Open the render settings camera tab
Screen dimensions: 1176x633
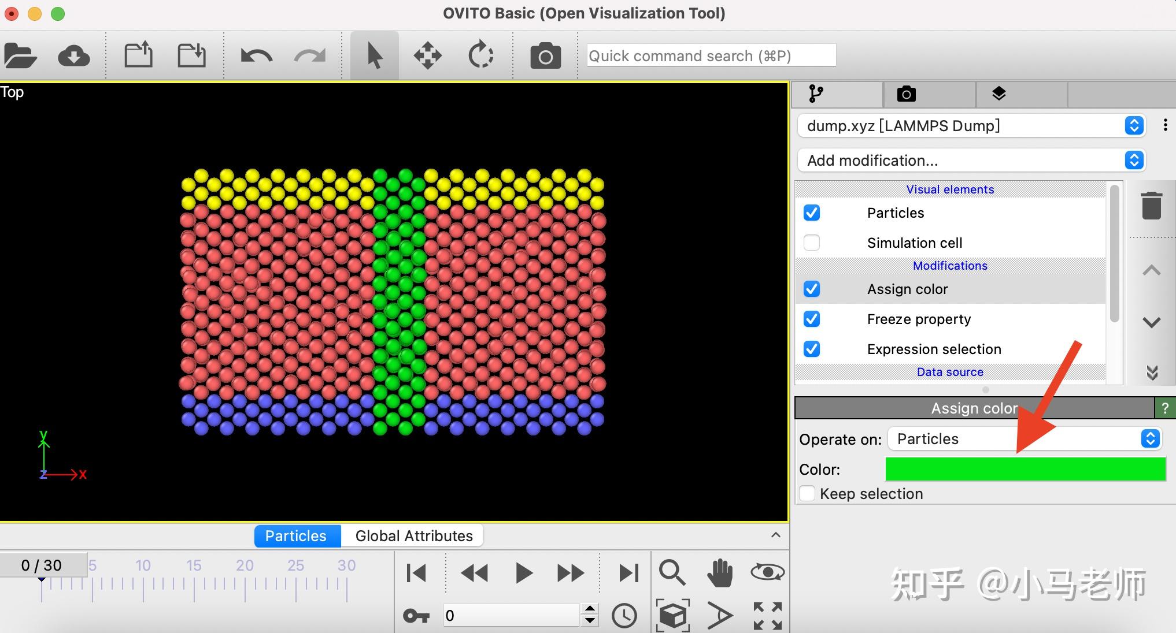point(906,94)
